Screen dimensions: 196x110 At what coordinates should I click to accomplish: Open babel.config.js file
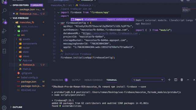[29, 77]
